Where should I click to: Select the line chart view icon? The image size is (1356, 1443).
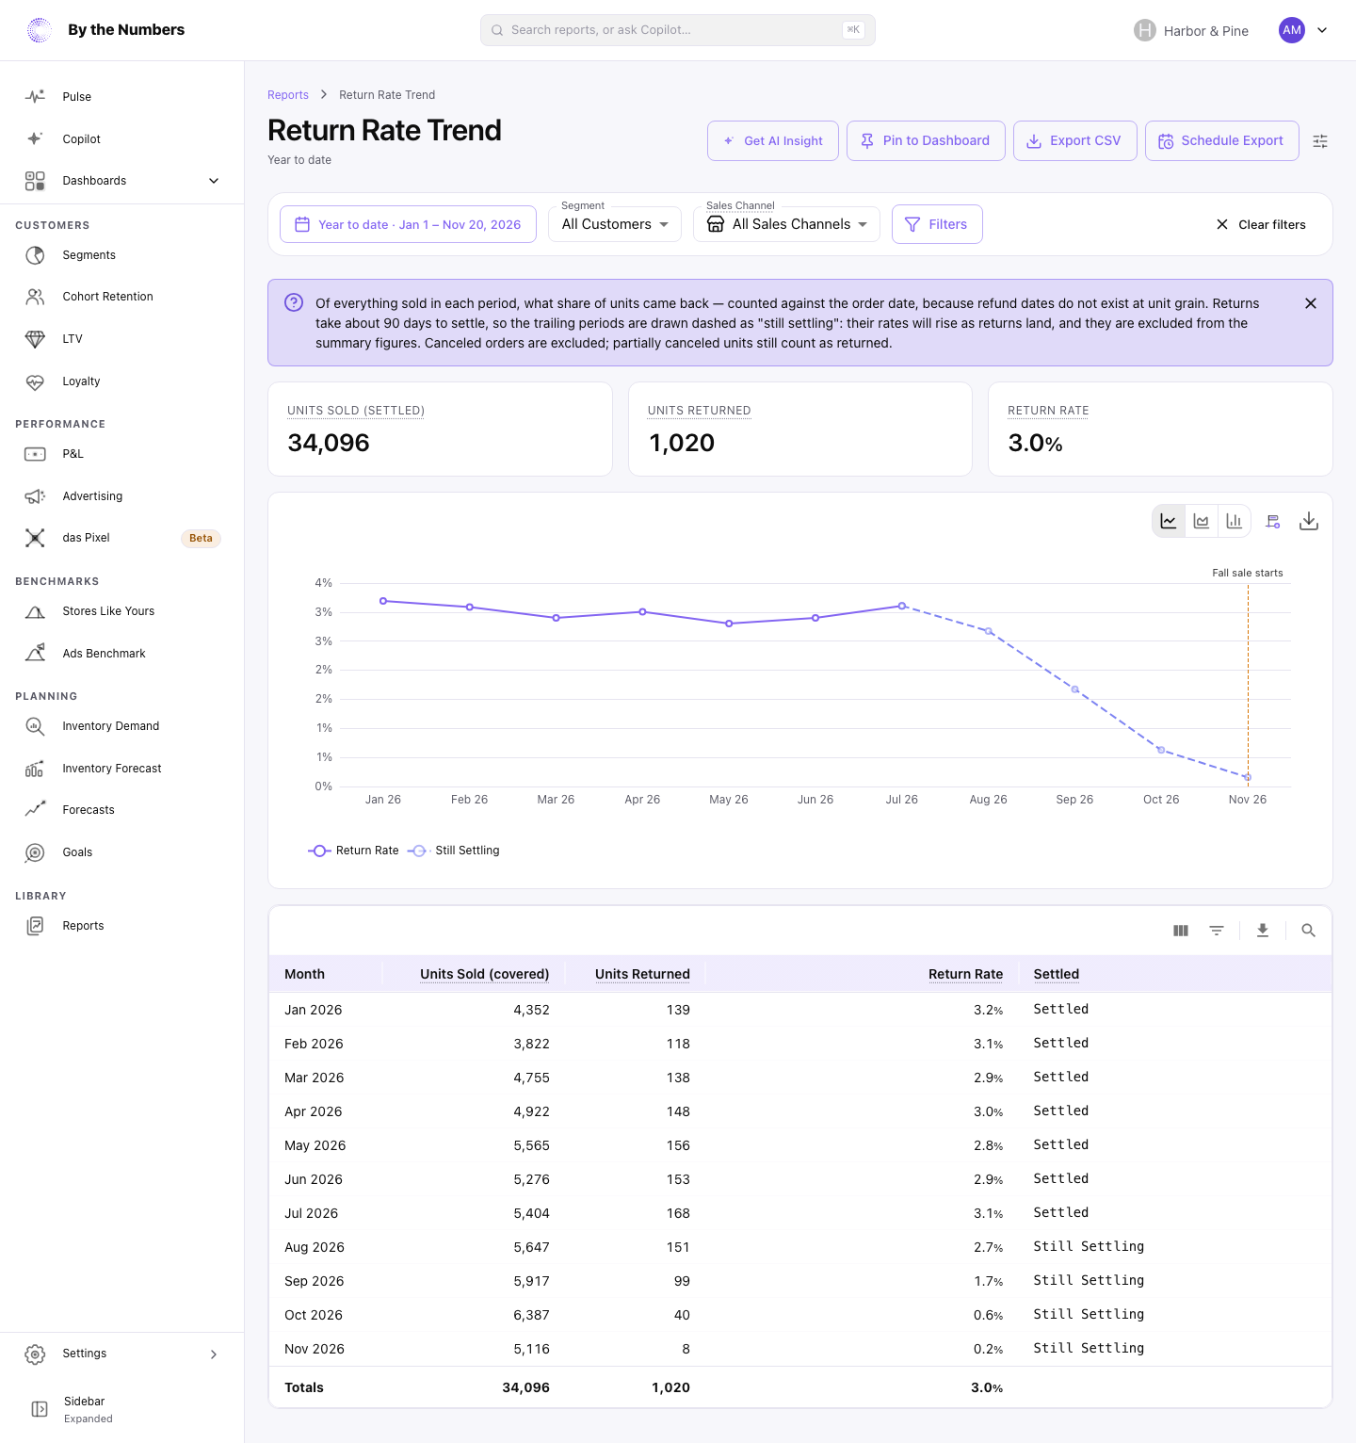[x=1169, y=521]
